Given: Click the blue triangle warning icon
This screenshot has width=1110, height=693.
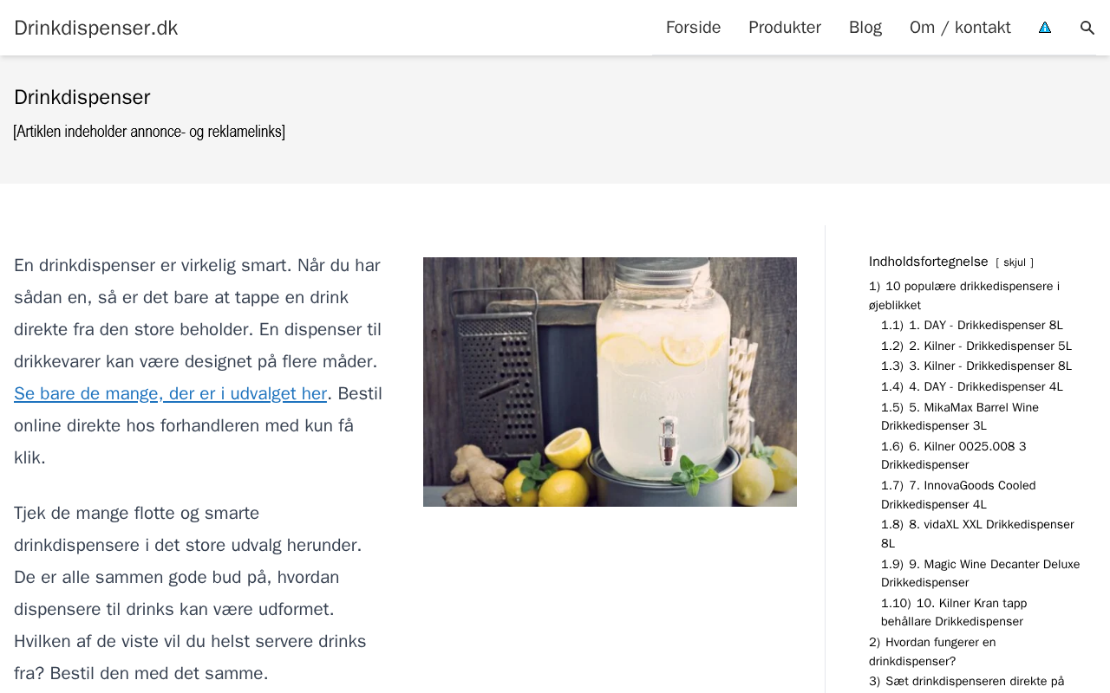Looking at the screenshot, I should [1045, 28].
